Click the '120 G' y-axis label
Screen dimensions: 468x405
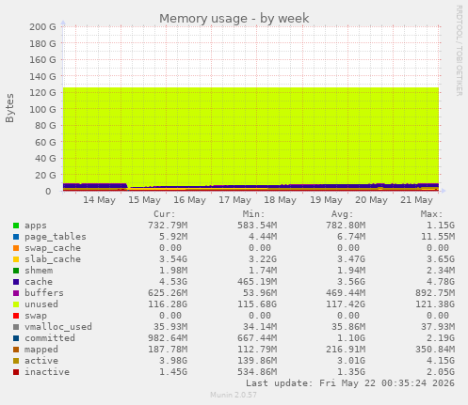click(42, 93)
